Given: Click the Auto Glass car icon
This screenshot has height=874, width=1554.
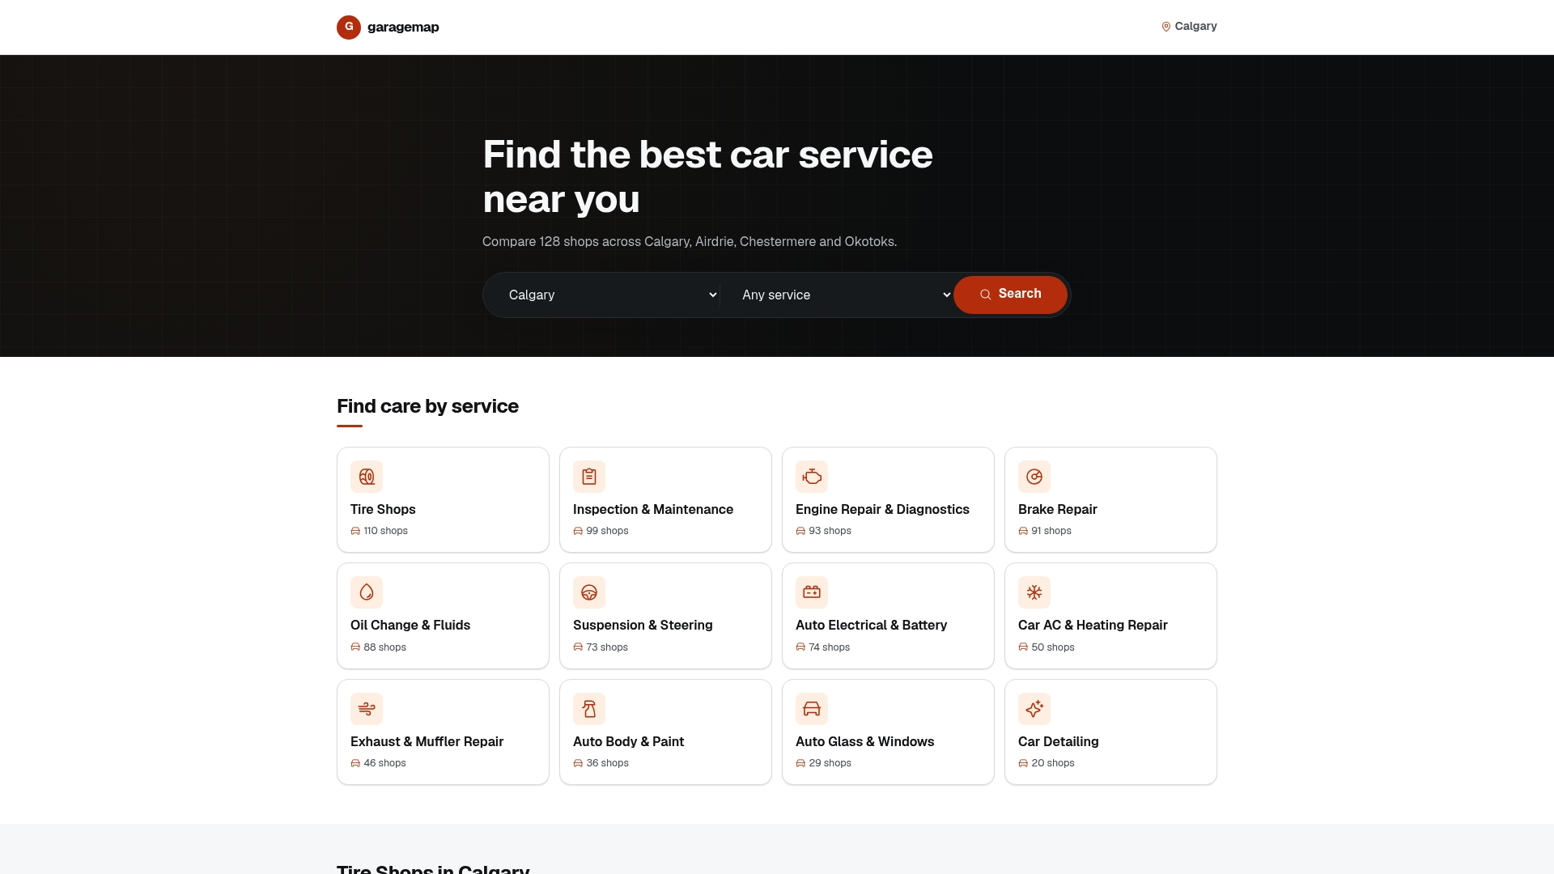Looking at the screenshot, I should [x=812, y=709].
